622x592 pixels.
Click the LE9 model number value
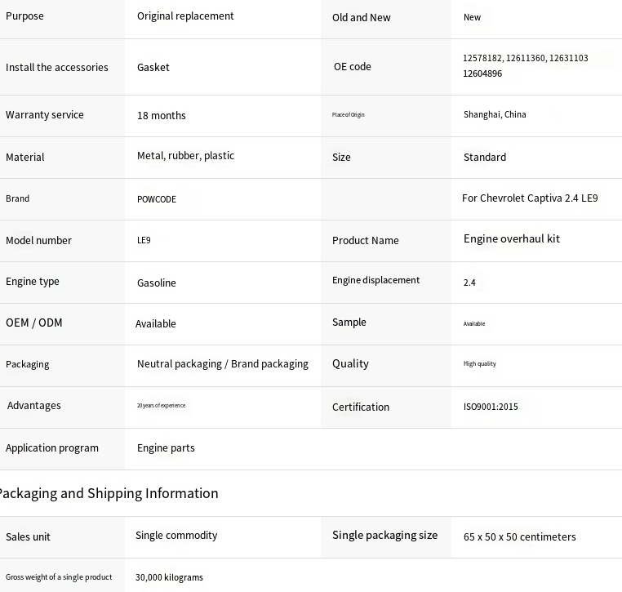pyautogui.click(x=144, y=241)
